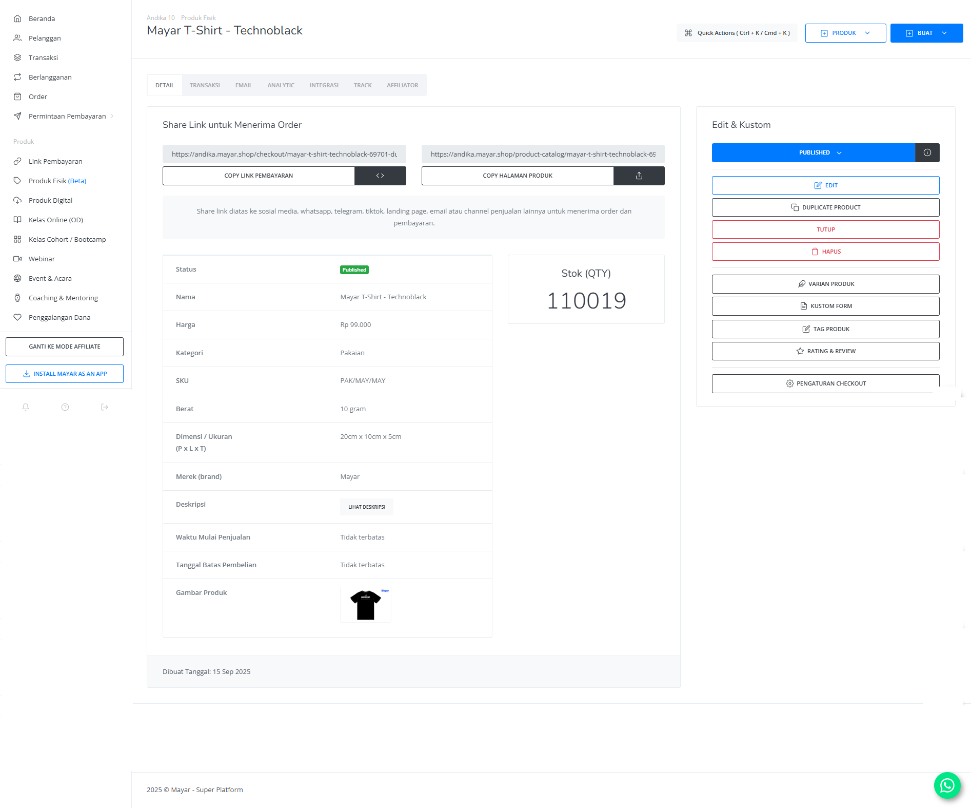The width and height of the screenshot is (971, 808).
Task: Open WhatsApp chat floating button
Action: tap(947, 785)
